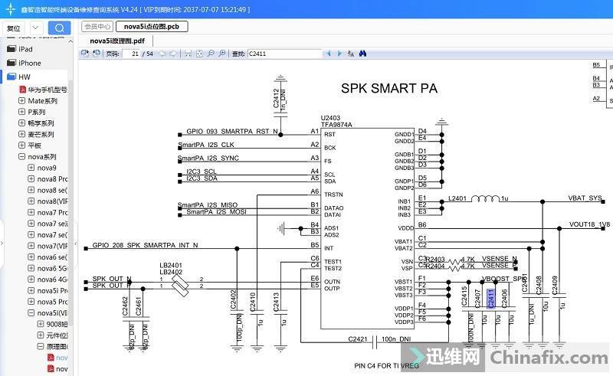Click the fit page toolbar icon
613x376 pixels.
tap(198, 54)
